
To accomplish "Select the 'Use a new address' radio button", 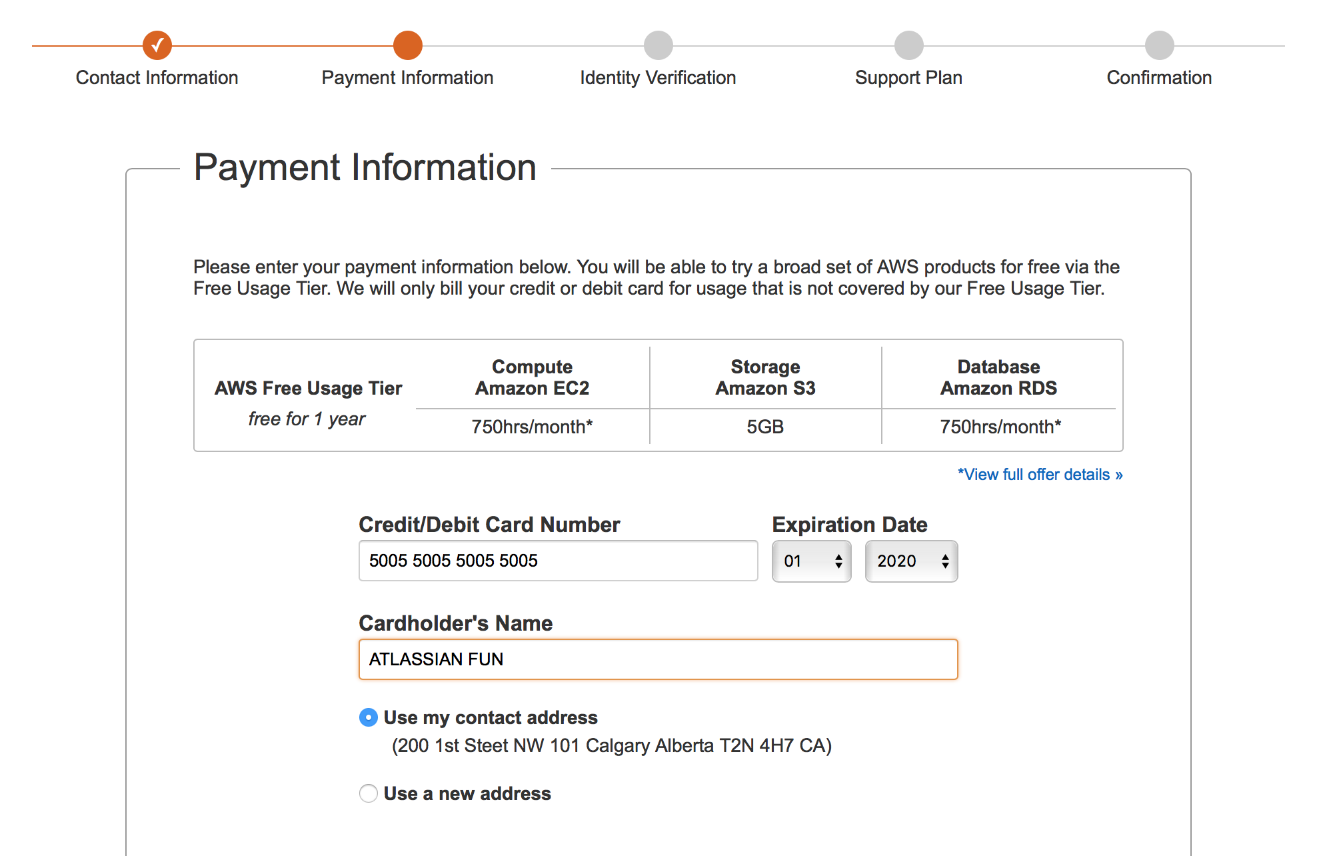I will [x=369, y=793].
